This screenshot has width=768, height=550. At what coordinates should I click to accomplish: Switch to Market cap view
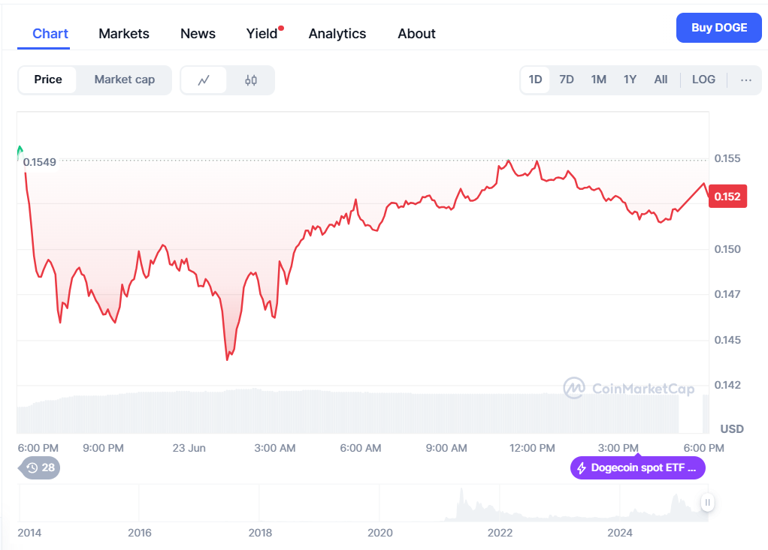tap(125, 80)
